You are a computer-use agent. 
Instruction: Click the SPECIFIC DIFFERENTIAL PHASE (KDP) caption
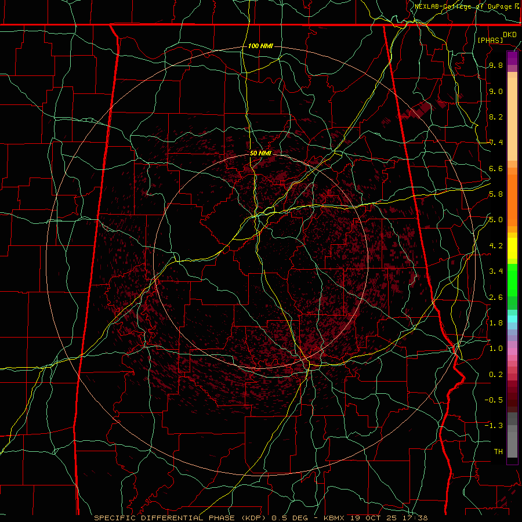pyautogui.click(x=179, y=518)
